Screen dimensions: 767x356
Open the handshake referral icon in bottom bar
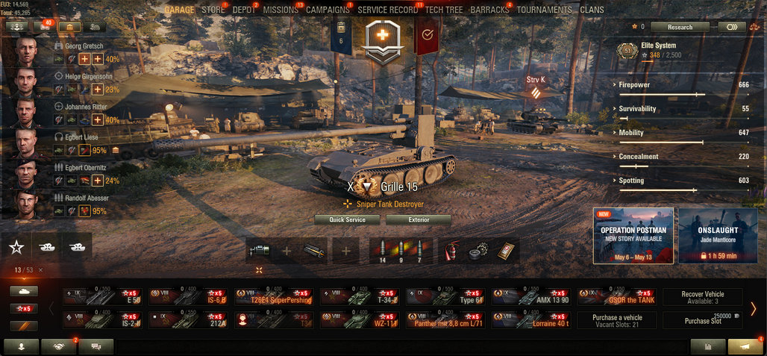[59, 347]
